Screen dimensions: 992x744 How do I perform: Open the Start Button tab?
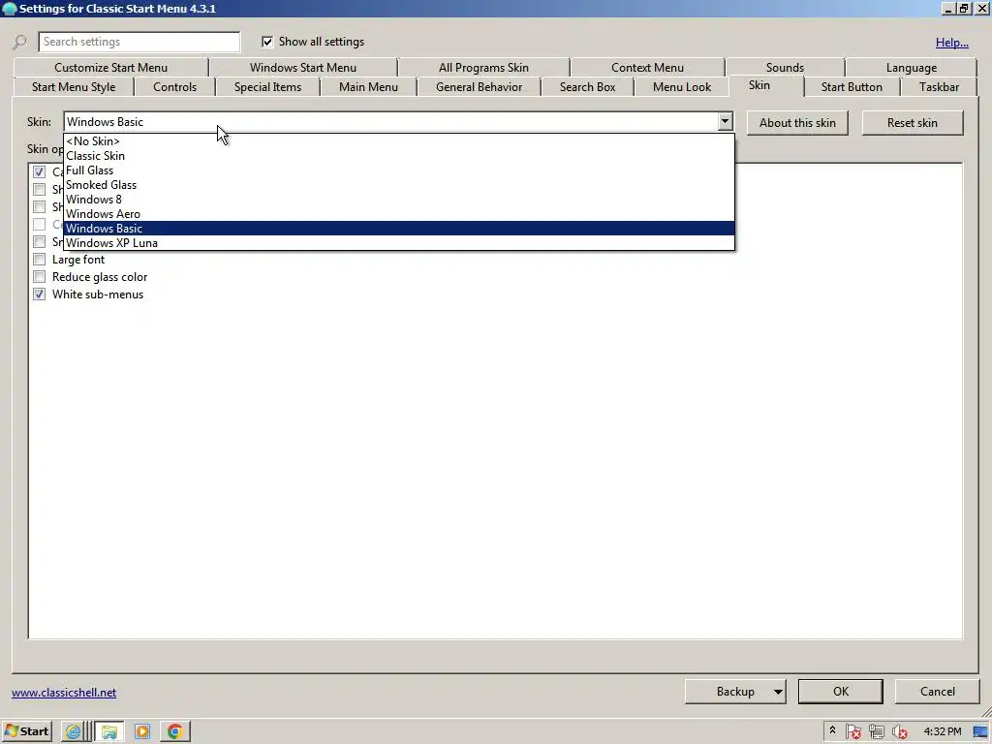852,87
